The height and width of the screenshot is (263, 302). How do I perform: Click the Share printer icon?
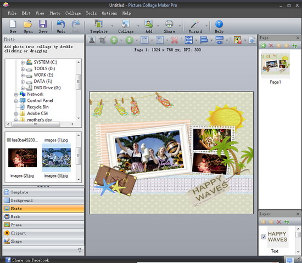pyautogui.click(x=169, y=24)
